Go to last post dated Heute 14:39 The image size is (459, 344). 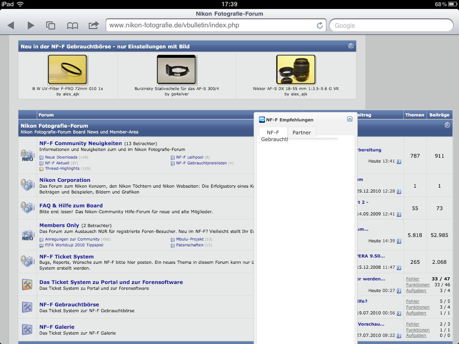pyautogui.click(x=398, y=241)
